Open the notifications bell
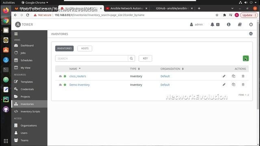 pos(212,24)
